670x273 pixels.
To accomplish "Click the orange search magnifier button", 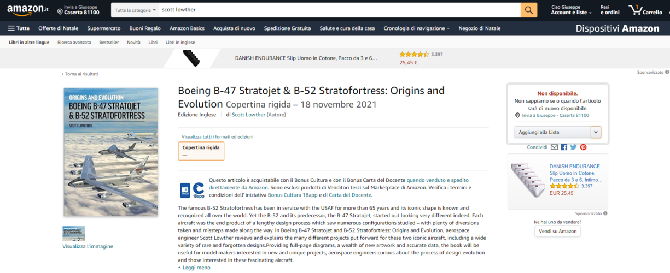I will pos(528,10).
